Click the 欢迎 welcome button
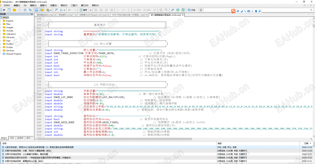This screenshot has height=164, width=315. point(192,10)
